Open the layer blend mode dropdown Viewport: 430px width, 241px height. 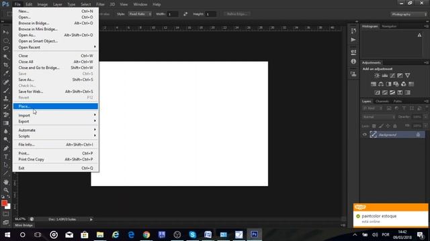point(379,117)
